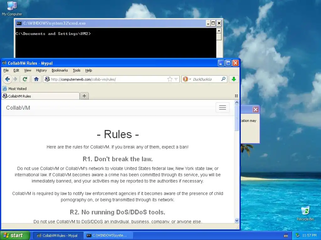Close the partially hidden dialog behind browser
This screenshot has height=240, width=321.
click(x=255, y=110)
